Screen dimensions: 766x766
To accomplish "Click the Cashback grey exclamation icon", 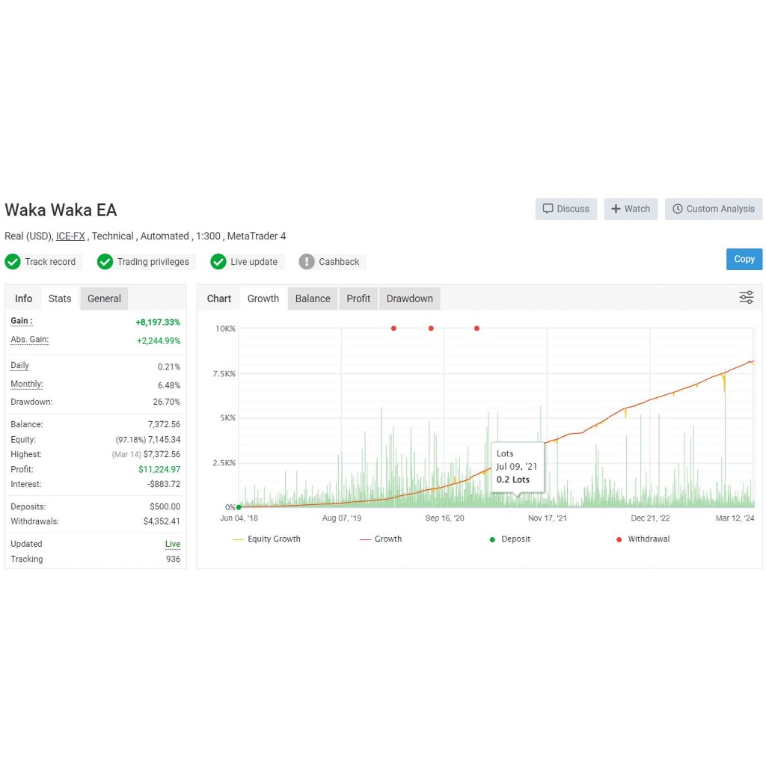I will [x=307, y=262].
